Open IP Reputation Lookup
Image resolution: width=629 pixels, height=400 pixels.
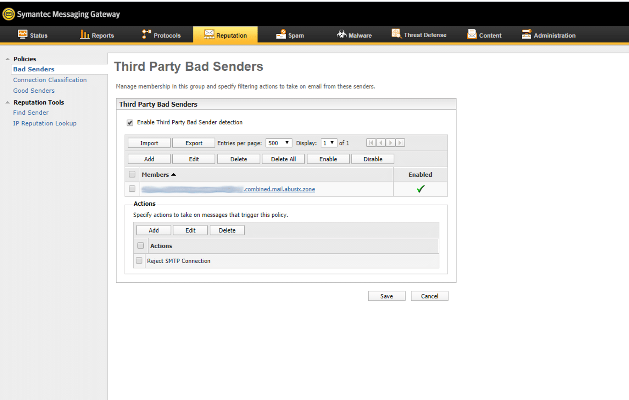(45, 123)
